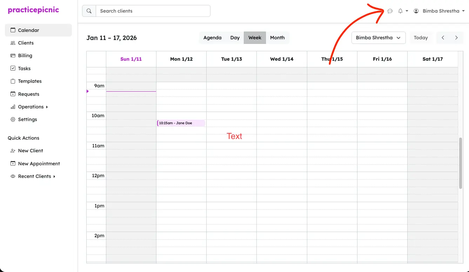Image resolution: width=469 pixels, height=272 pixels.
Task: Expand the Operations submenu
Action: click(x=31, y=107)
